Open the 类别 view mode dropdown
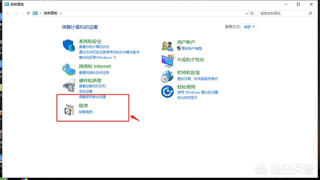Screen dimensions: 320x180 click(x=249, y=26)
